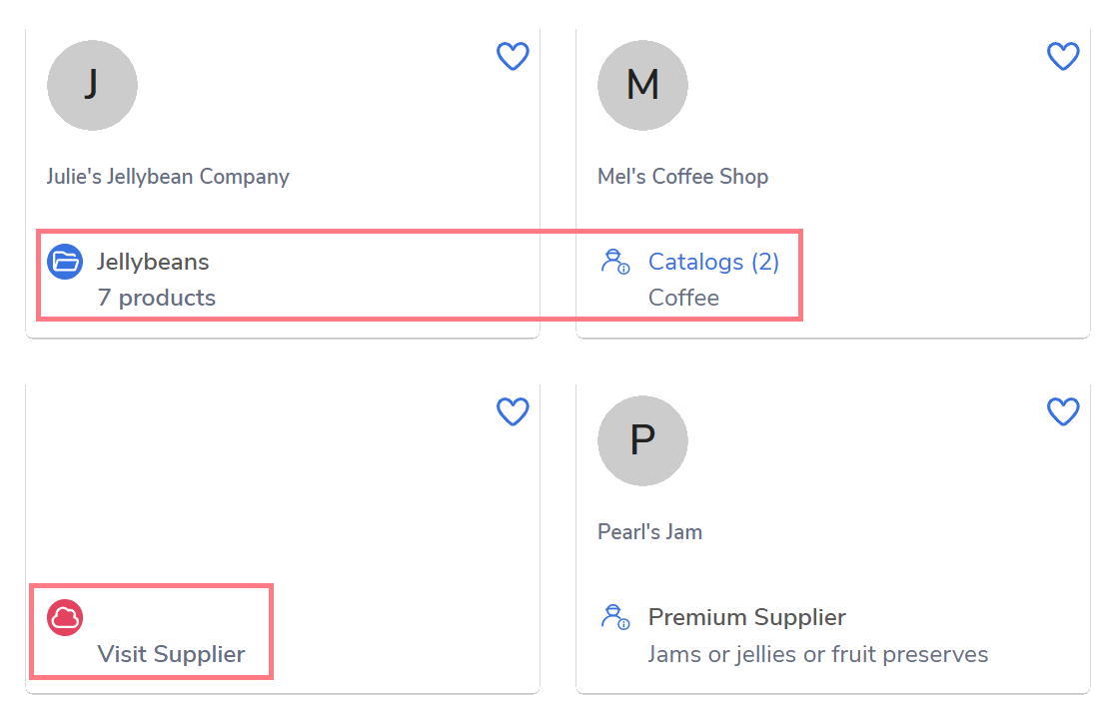
Task: Click the supplier icon next to Premium Supplier
Action: click(615, 618)
